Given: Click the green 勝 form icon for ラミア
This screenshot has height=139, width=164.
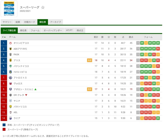Looking at the screenshot, I should click(158, 118).
